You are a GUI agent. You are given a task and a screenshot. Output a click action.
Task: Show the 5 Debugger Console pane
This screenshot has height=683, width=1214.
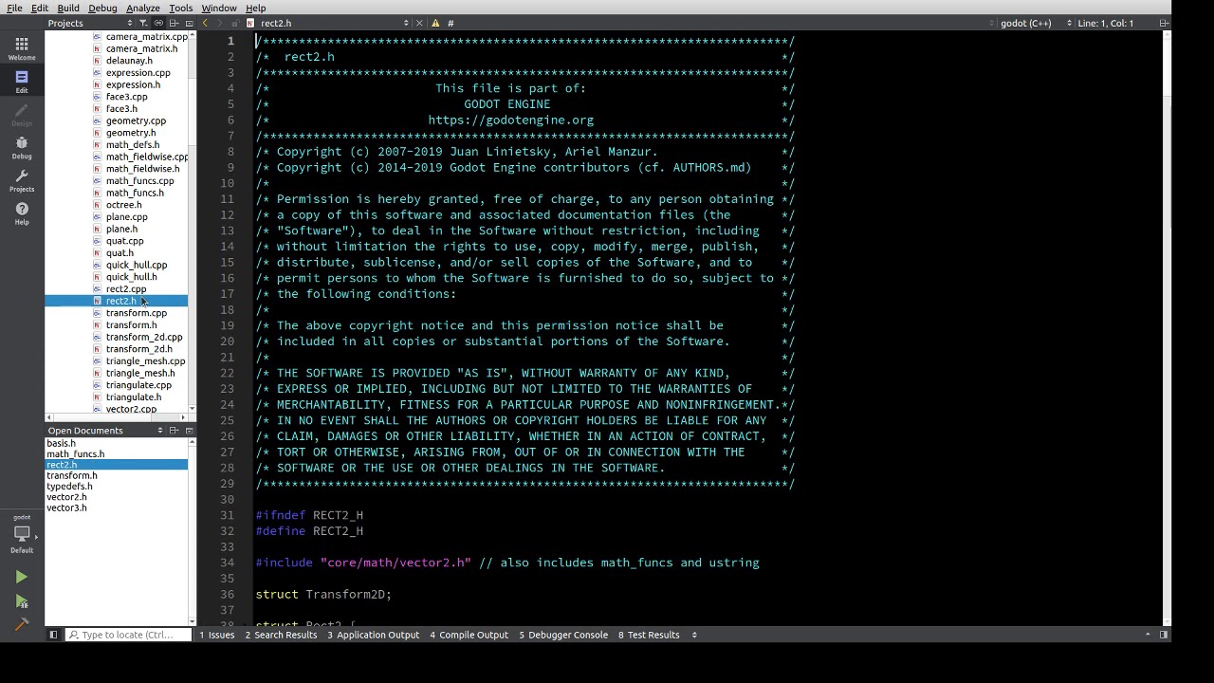pos(563,635)
